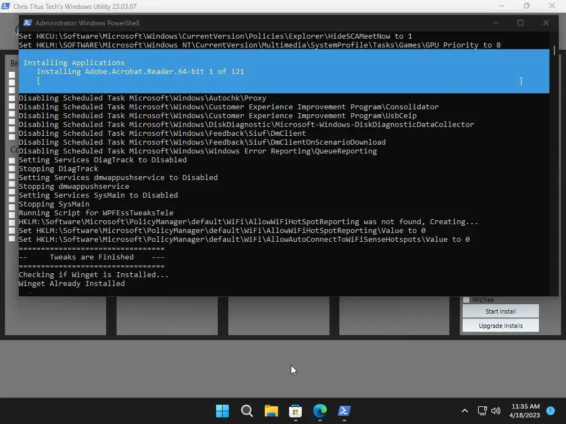The image size is (566, 424).
Task: Click the 'Stopping dmwappushservice' line
Action: (74, 187)
